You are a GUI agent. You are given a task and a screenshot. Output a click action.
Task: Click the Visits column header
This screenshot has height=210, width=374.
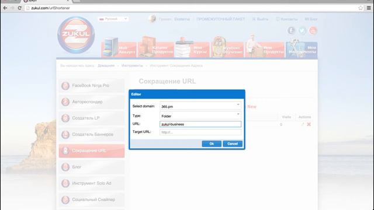pos(286,117)
